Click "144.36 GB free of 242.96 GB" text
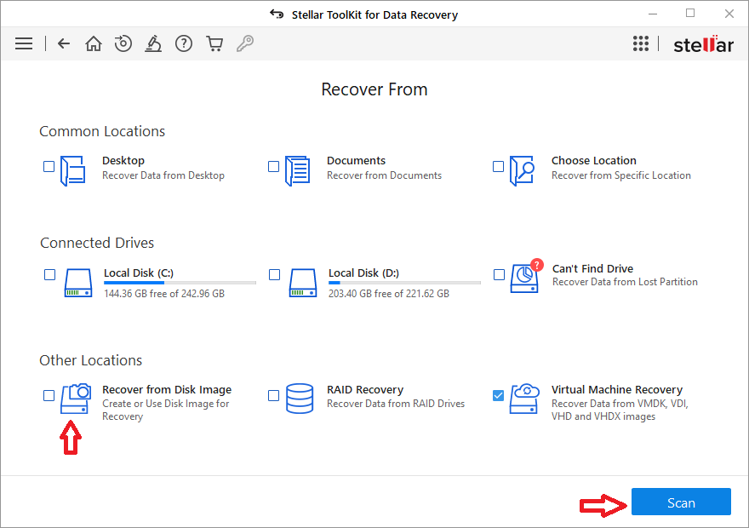 164,294
